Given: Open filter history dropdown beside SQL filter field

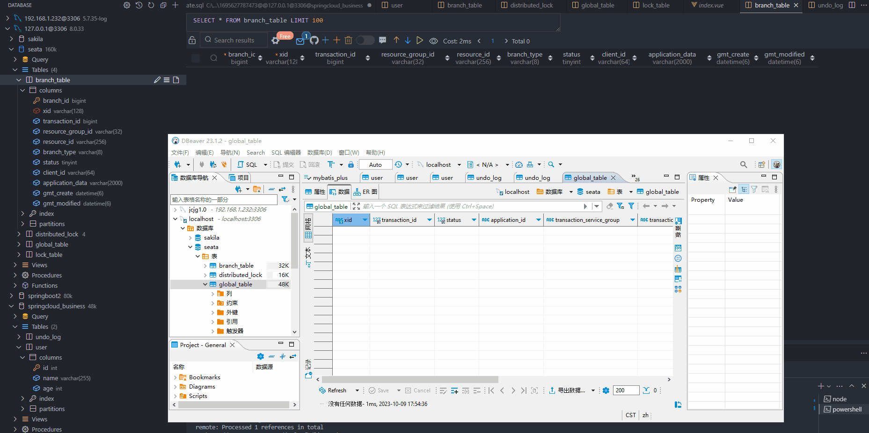Looking at the screenshot, I should coord(597,206).
